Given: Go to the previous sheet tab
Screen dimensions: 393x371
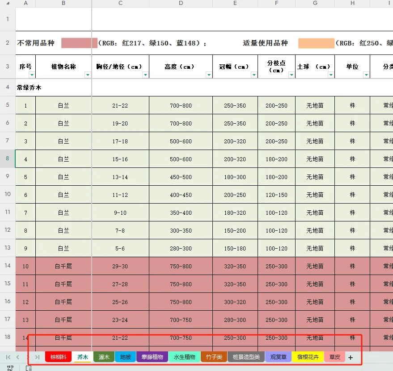Looking at the screenshot, I should click(17, 357).
